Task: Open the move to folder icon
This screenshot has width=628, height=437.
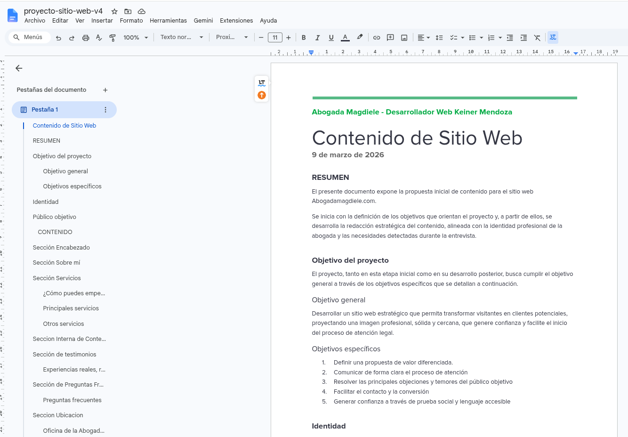Action: (x=128, y=11)
